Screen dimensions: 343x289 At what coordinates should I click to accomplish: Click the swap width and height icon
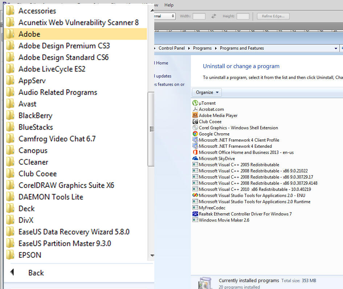(214, 16)
